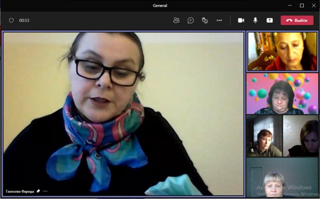Toggle the camera on or off
The width and height of the screenshot is (320, 199).
coord(241,20)
